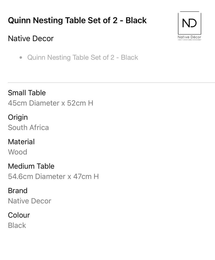Click the bullet dot before Quinn Nesting Table

point(21,57)
